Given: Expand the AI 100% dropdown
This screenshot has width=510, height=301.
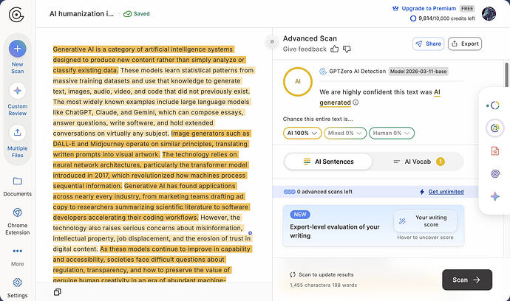Looking at the screenshot, I should point(302,133).
